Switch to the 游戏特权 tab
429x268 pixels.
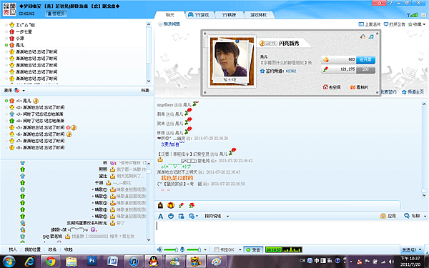[x=259, y=15]
